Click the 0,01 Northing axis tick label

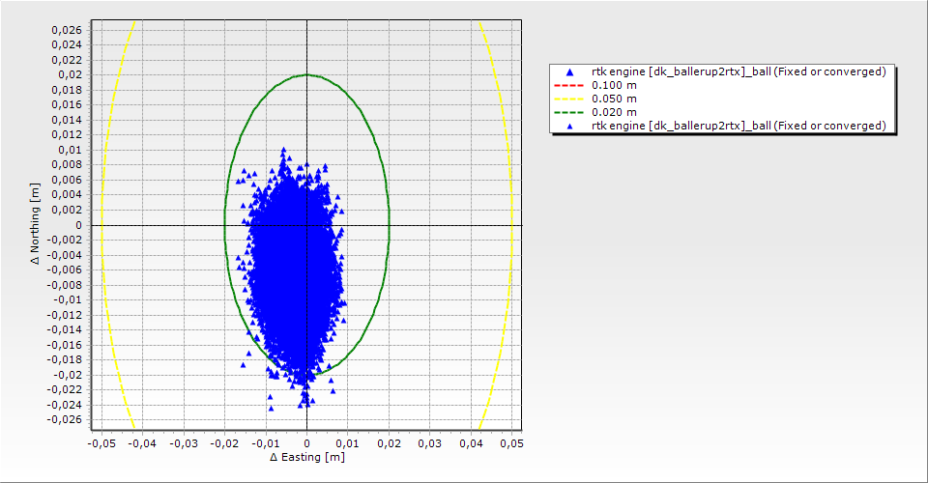(70, 150)
